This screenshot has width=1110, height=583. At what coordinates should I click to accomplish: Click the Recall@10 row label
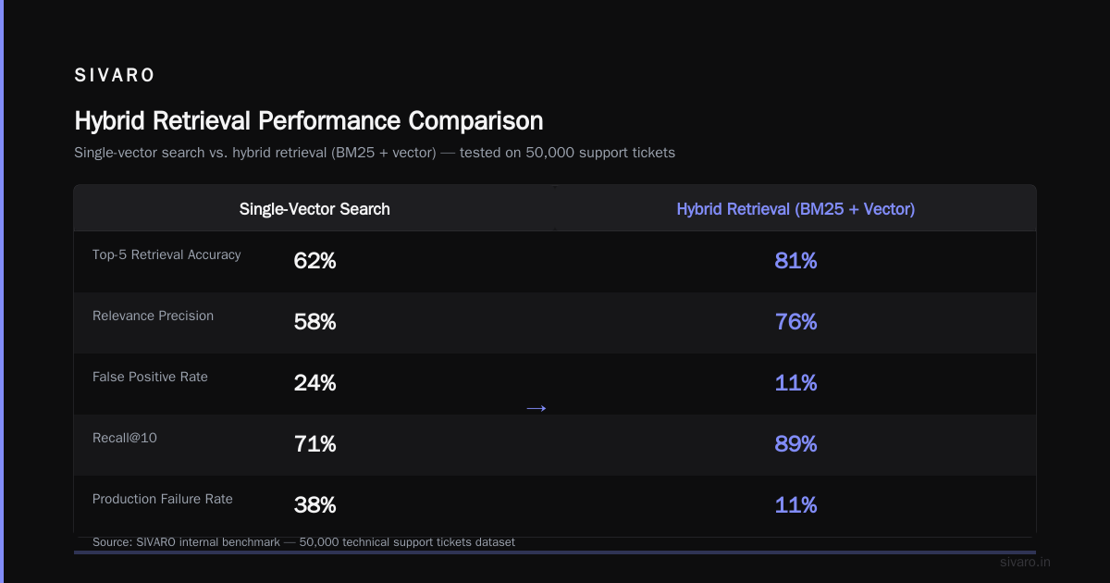click(125, 438)
